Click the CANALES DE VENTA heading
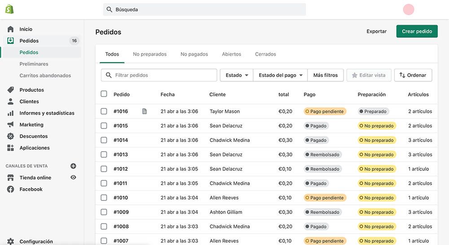The image size is (449, 245). 26,166
